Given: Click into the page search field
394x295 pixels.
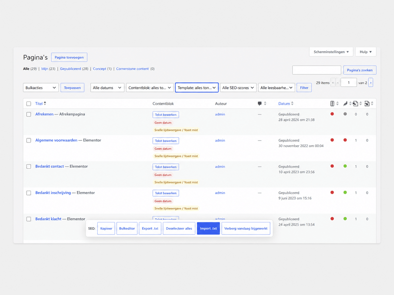Looking at the screenshot, I should (x=317, y=70).
